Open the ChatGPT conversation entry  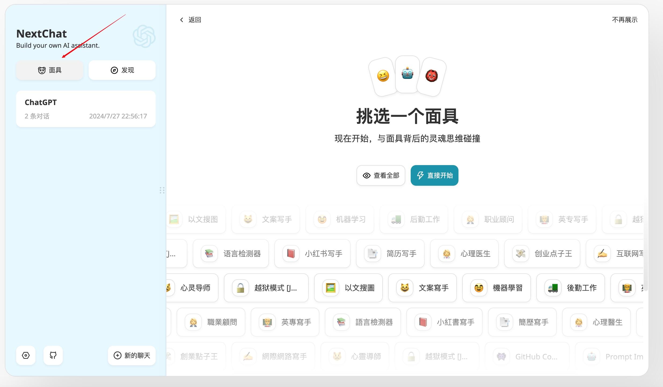pyautogui.click(x=86, y=108)
